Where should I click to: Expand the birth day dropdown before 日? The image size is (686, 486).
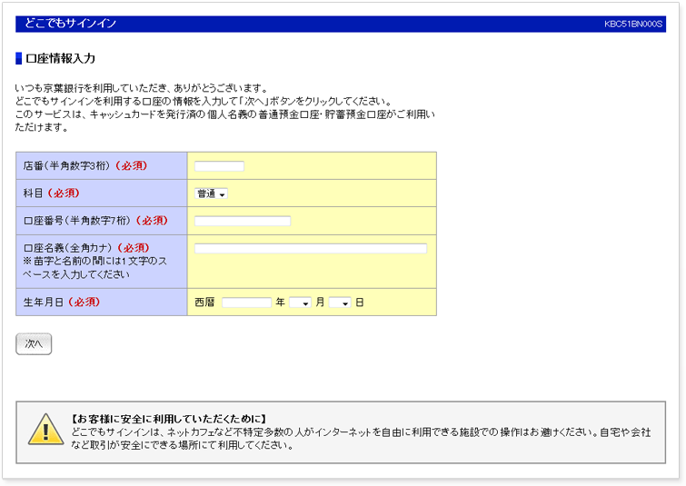340,303
